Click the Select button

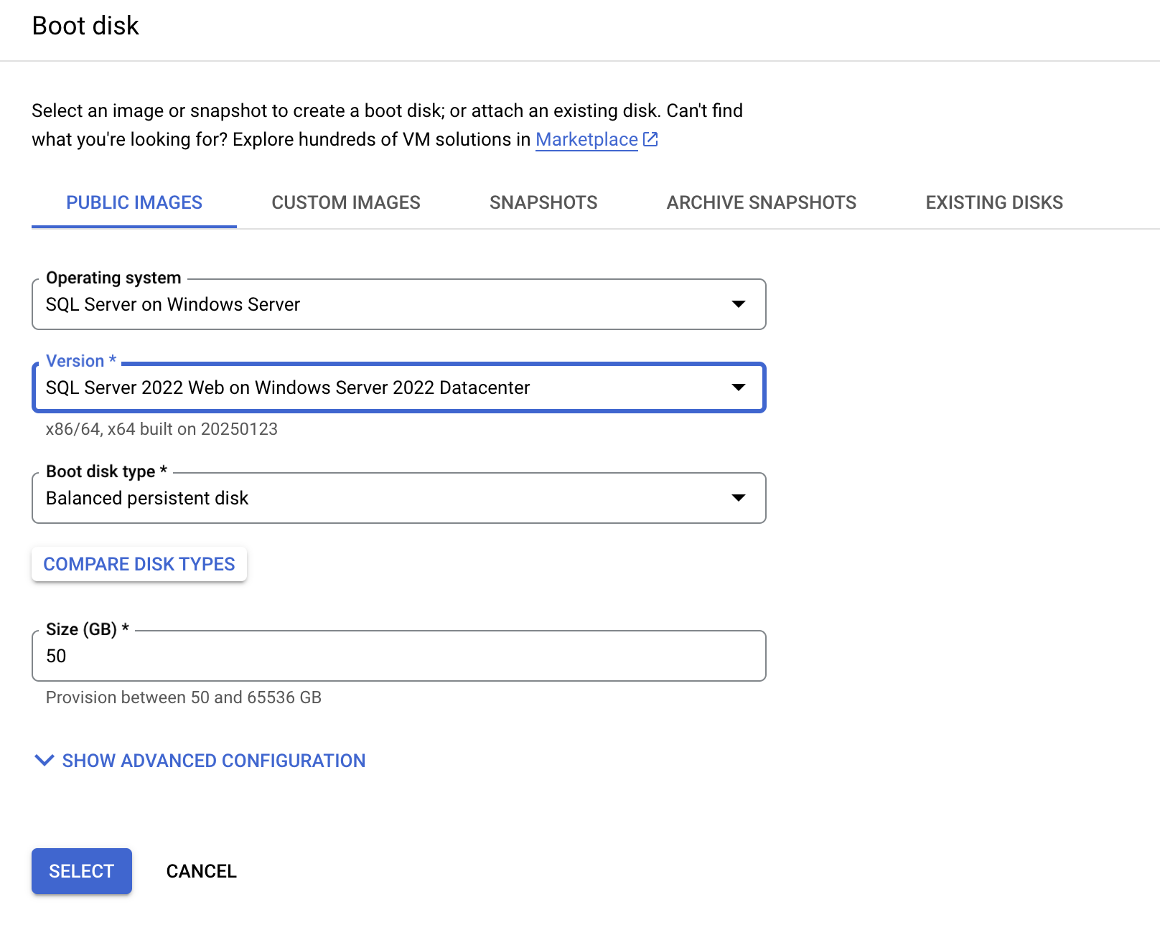click(x=82, y=871)
